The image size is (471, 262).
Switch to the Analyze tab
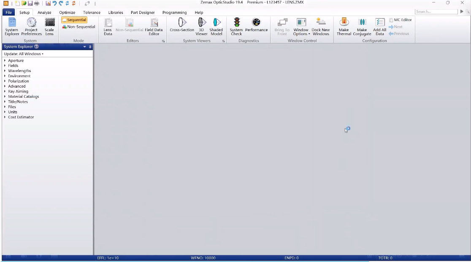tap(44, 12)
